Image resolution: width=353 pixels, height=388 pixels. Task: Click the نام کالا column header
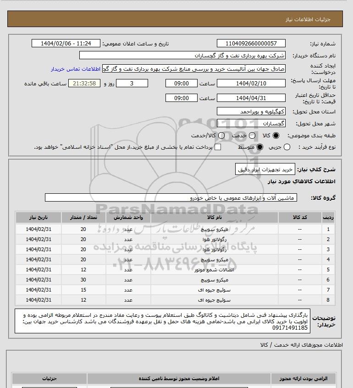[215, 217]
